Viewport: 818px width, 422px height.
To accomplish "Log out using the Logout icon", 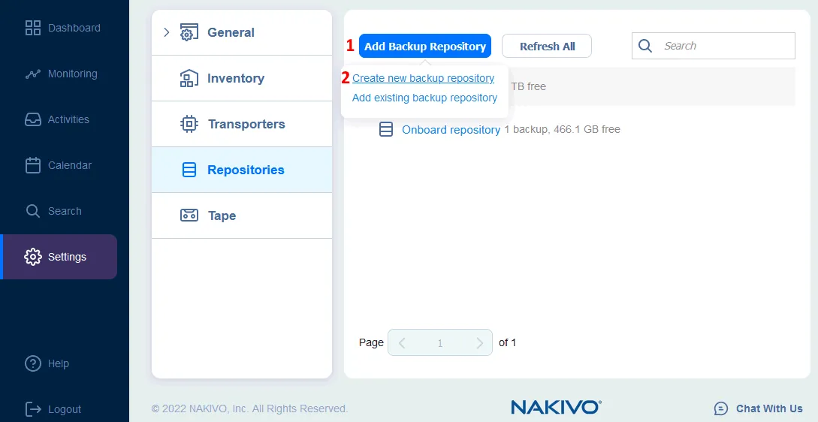I will pos(33,410).
